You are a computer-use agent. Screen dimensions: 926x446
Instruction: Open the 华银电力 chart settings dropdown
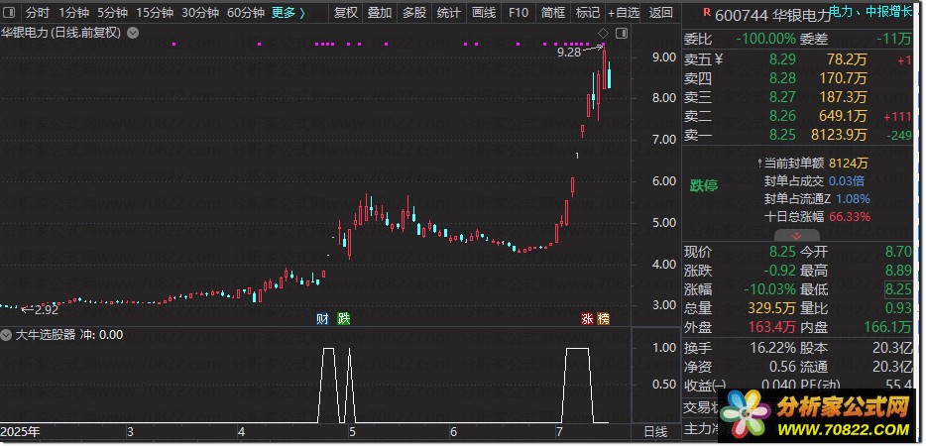tap(134, 33)
